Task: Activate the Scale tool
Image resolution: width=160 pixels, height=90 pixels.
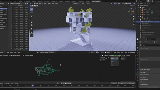Action: (31, 22)
